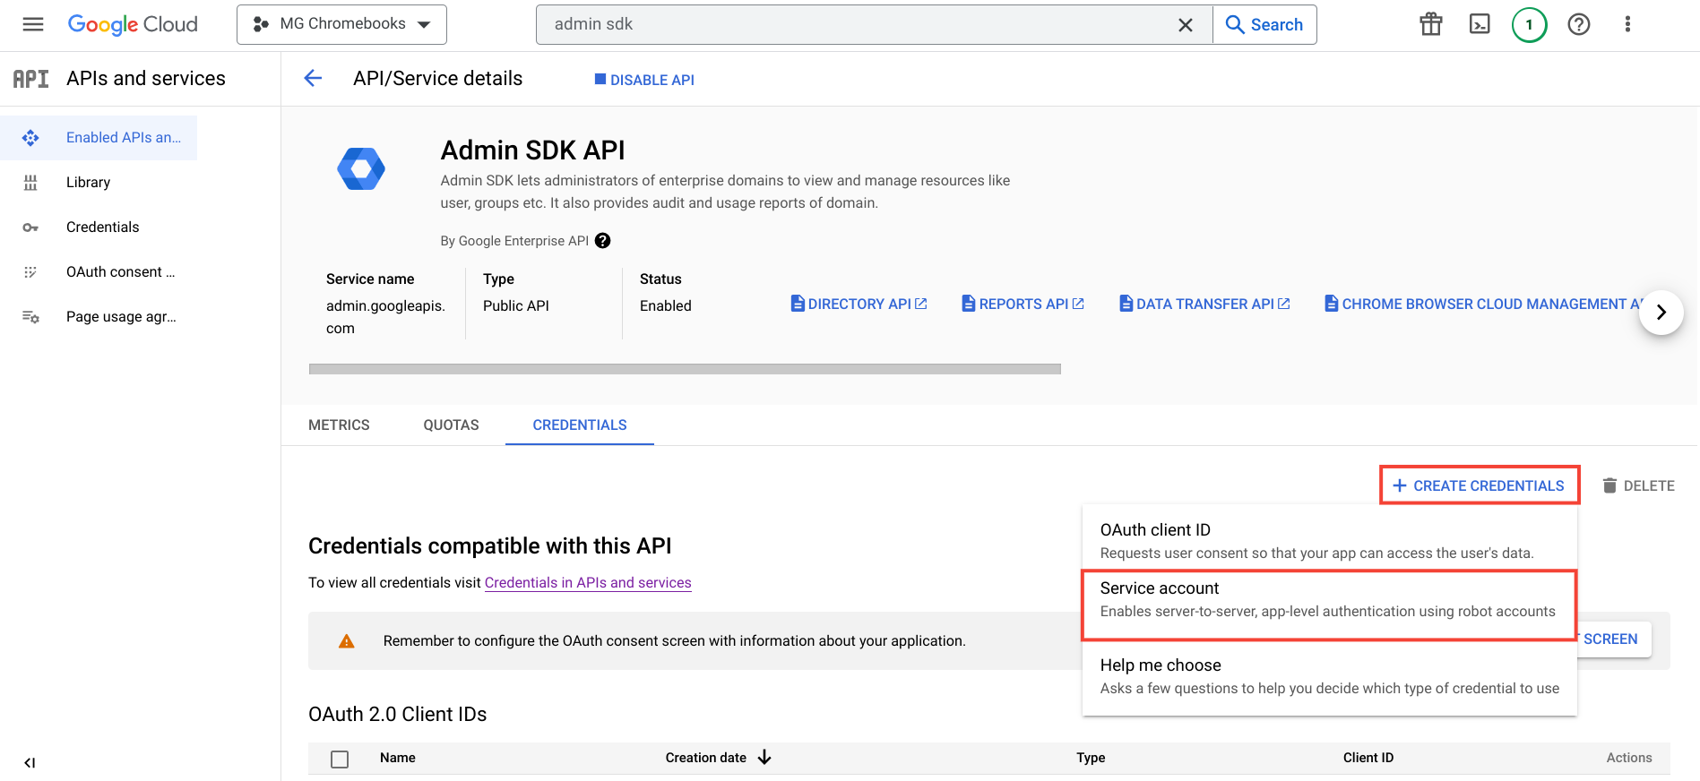Image resolution: width=1700 pixels, height=781 pixels.
Task: Choose OAuth client ID from menu
Action: [1329, 541]
